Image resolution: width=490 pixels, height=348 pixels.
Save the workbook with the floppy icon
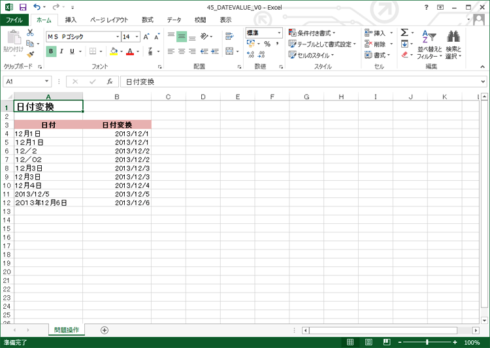[x=23, y=7]
